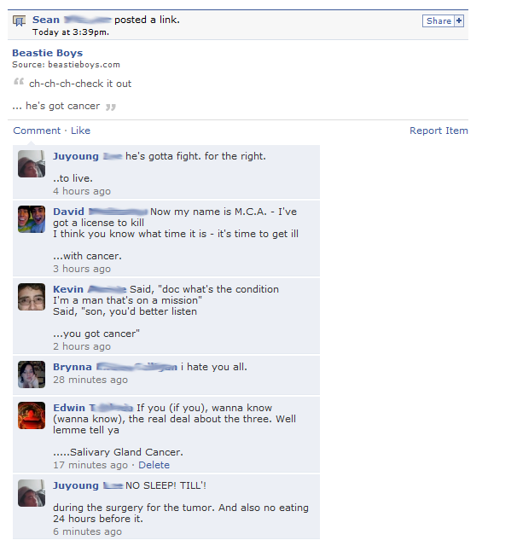The width and height of the screenshot is (517, 540).
Task: Open Juyoung's avatar on NO SLEEP comment
Action: [32, 493]
